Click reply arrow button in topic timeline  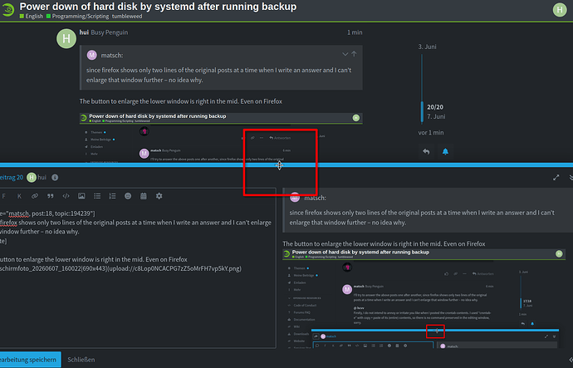coord(426,152)
